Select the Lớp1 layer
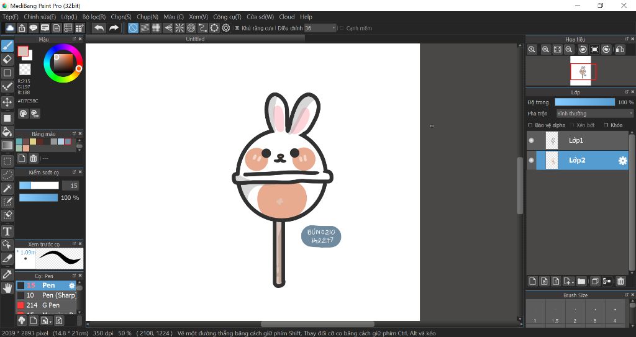 click(x=578, y=140)
